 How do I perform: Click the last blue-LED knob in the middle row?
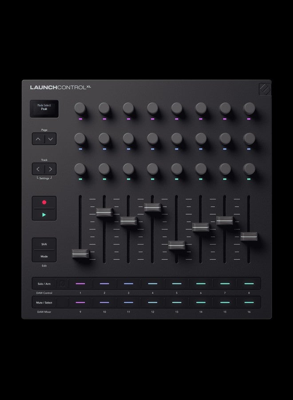coord(249,139)
